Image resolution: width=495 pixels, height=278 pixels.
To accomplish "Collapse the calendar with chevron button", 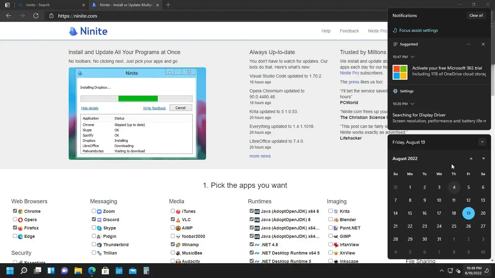I will coord(482,142).
